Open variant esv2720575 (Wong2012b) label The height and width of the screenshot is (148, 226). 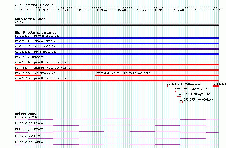tap(196, 100)
